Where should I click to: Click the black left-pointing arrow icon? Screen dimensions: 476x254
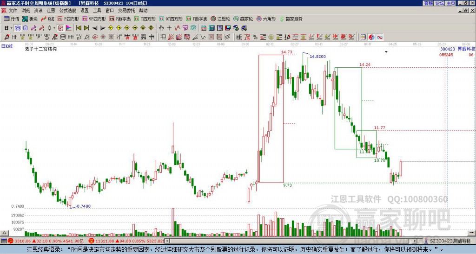95,28
